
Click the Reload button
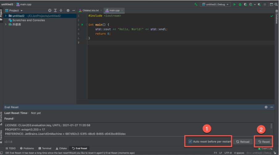pyautogui.click(x=243, y=142)
